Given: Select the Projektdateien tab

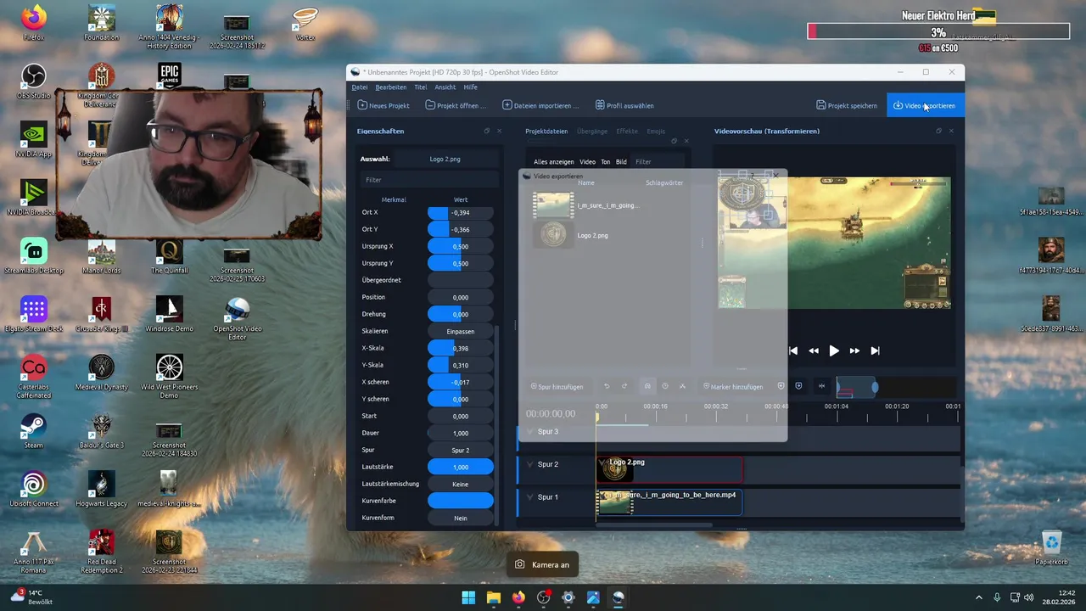Looking at the screenshot, I should point(546,132).
